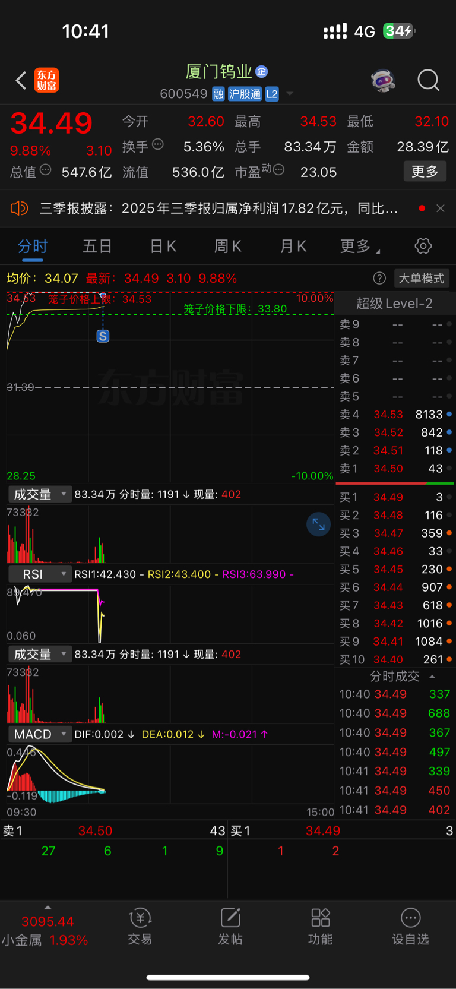Viewport: 456px width, 989px height.
Task: Expand the 小金属 3095.44 index panel
Action: (47, 927)
